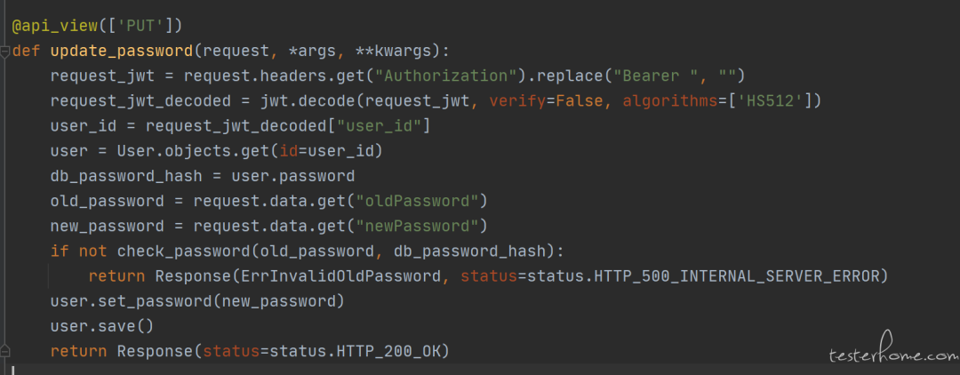
Task: Click the update_password function name
Action: pyautogui.click(x=122, y=51)
